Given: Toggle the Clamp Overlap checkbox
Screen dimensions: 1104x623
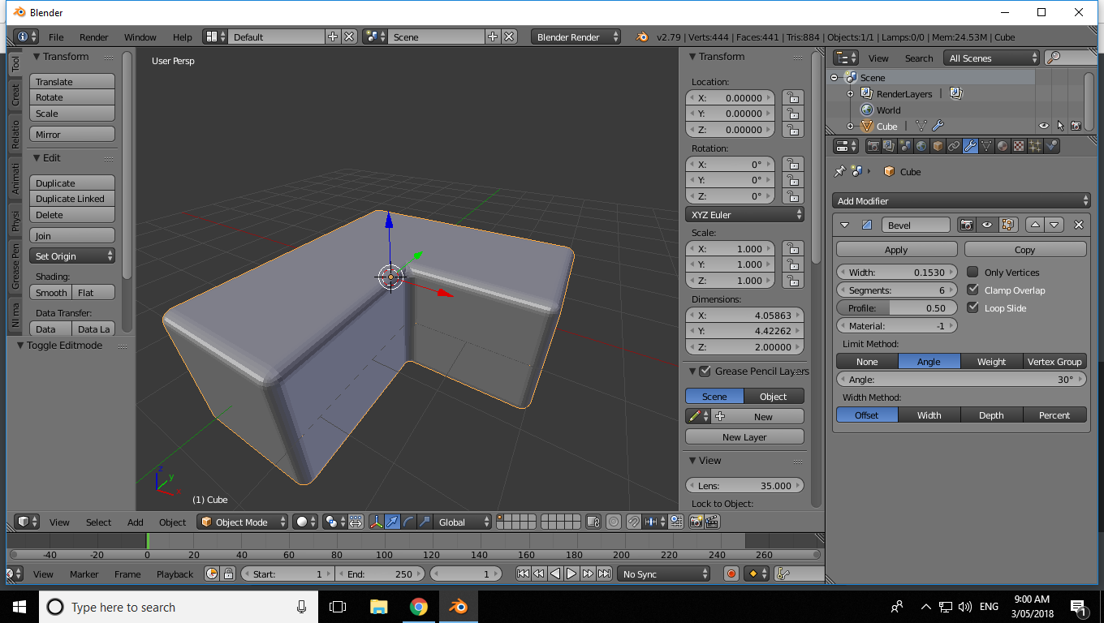Looking at the screenshot, I should (972, 290).
